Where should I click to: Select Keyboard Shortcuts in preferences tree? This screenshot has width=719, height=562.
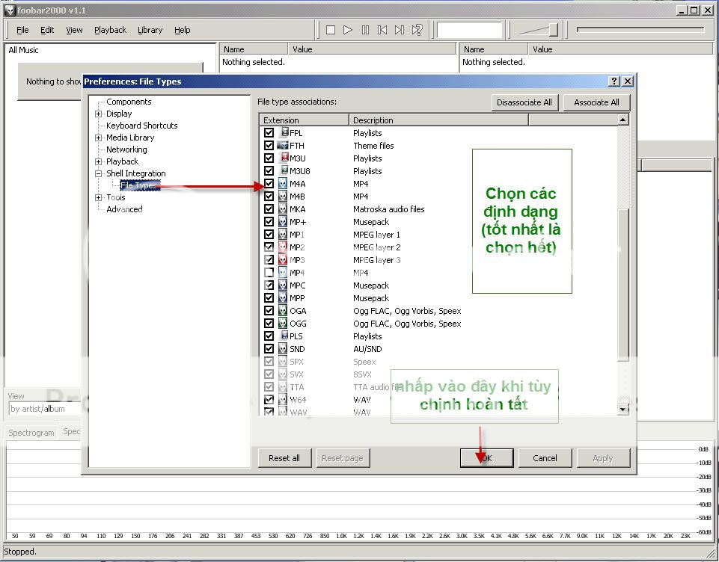click(x=141, y=126)
